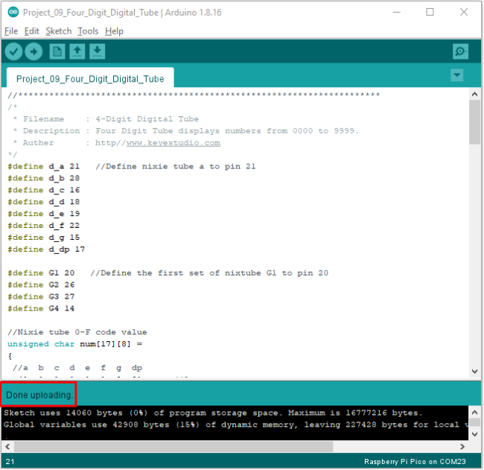
Task: Click the console scrollbar down arrow
Action: tap(475, 434)
